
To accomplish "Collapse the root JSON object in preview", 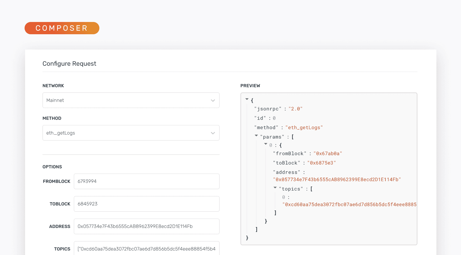I will coord(247,99).
